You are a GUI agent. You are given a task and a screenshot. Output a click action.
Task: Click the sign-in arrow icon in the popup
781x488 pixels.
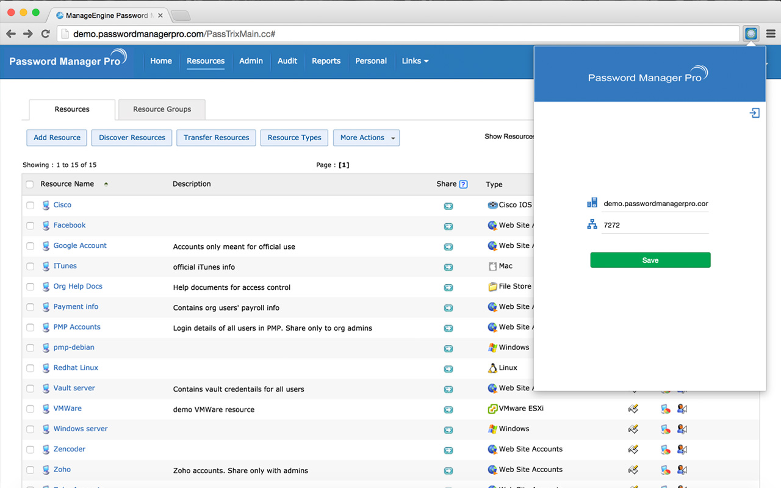(755, 113)
